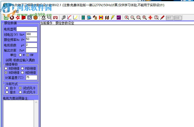This screenshot has width=194, height=127.
Task: Click the magnifier-over-box search icon
Action: (49, 18)
